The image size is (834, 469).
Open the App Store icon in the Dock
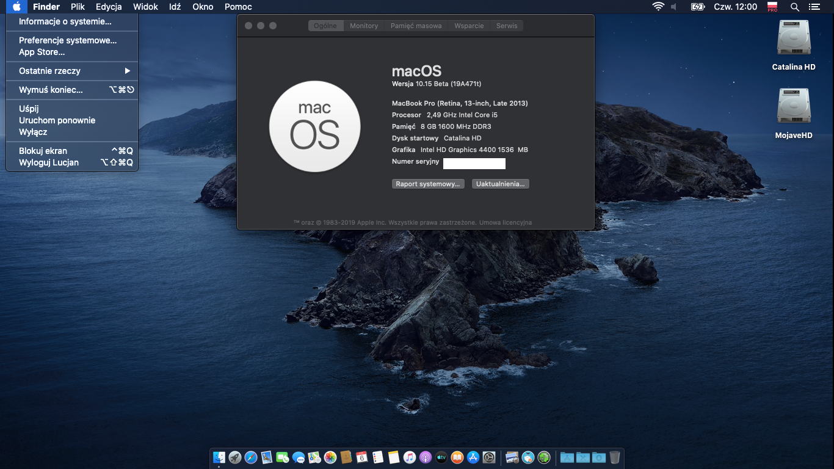tap(473, 457)
